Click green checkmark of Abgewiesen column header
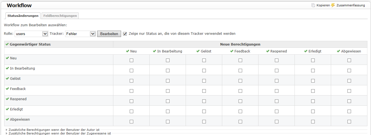The image size is (371, 135). click(x=338, y=51)
